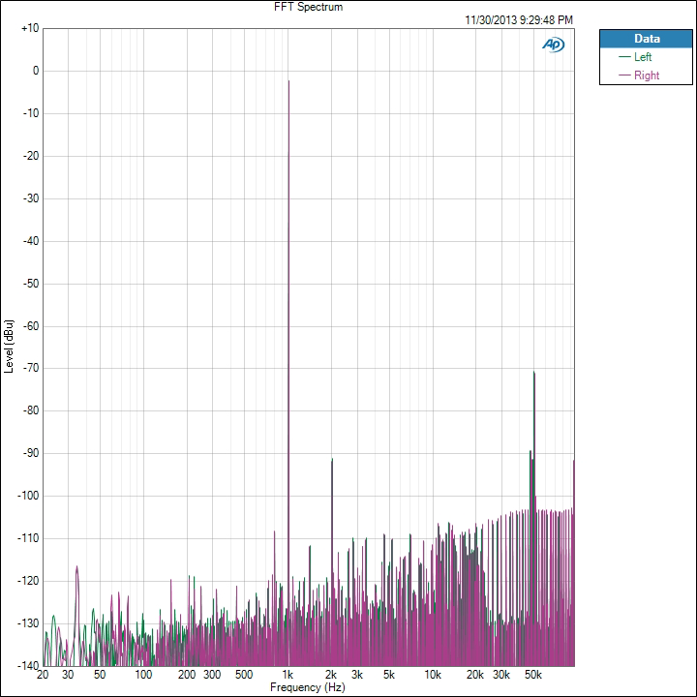Screen dimensions: 697x697
Task: Click the purple hump near 35 Hz
Action: point(76,567)
